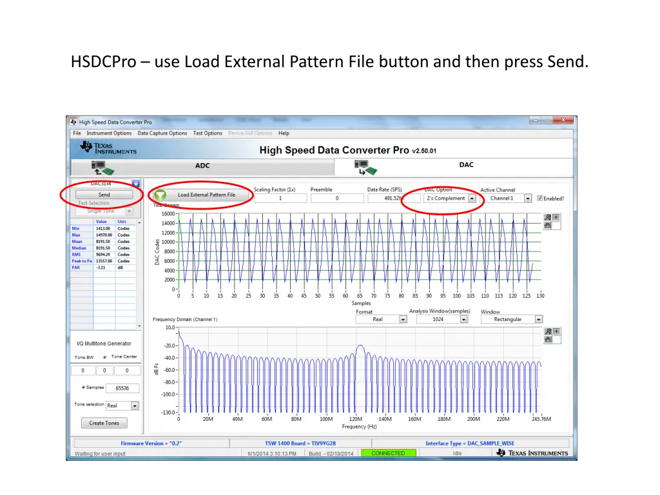Select the zoom tool on the Frequency Domain graph
Viewport: 660px width, 495px height.
click(547, 331)
